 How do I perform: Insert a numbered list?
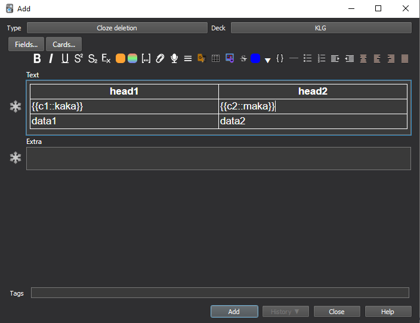(x=322, y=58)
